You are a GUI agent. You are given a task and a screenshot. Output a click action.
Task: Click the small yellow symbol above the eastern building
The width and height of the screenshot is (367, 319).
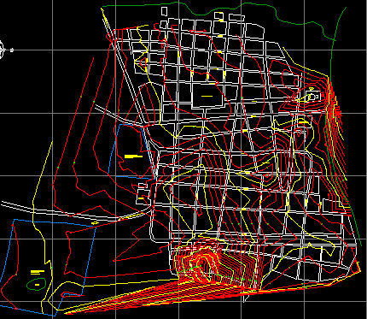pyautogui.click(x=312, y=90)
